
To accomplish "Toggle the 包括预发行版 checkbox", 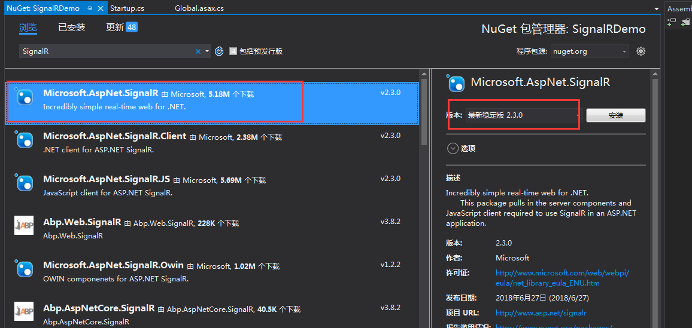I will point(233,51).
